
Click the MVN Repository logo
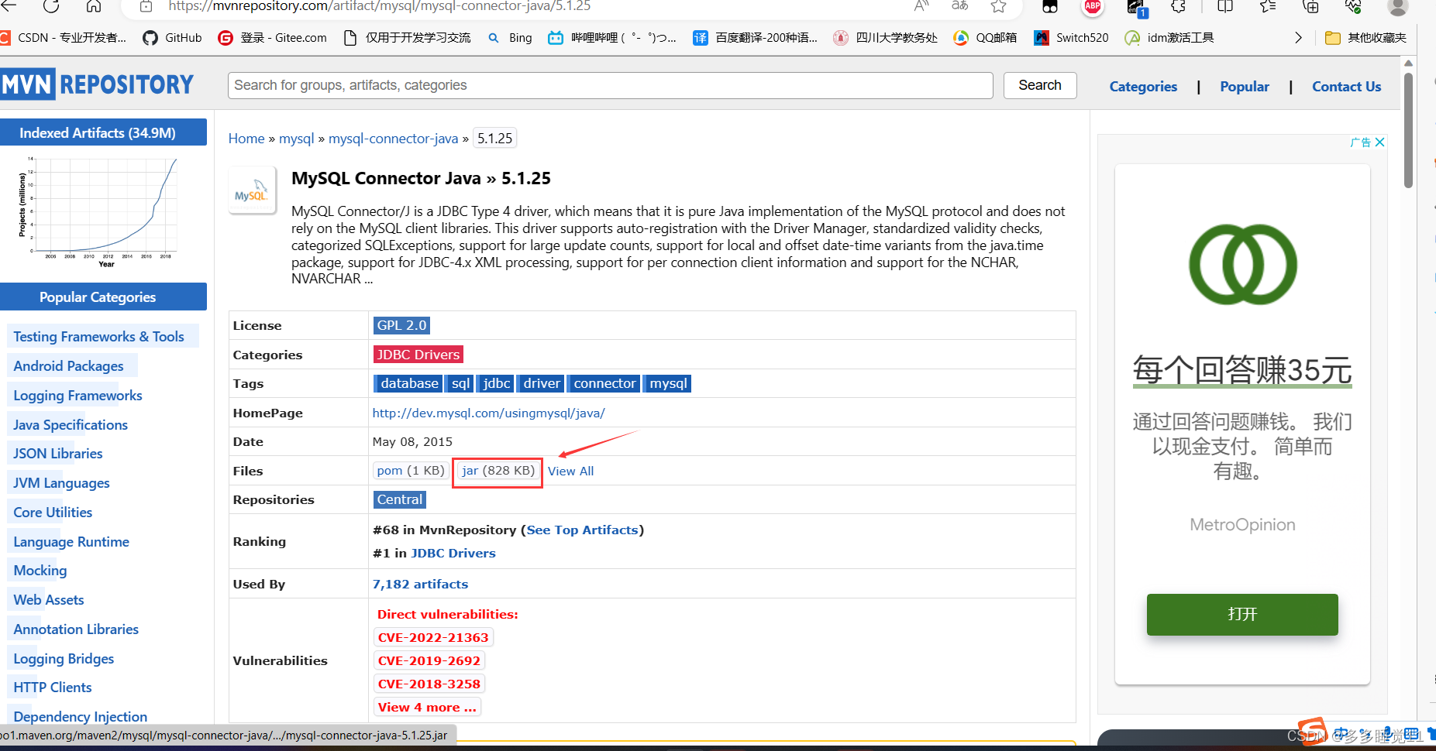pyautogui.click(x=98, y=84)
